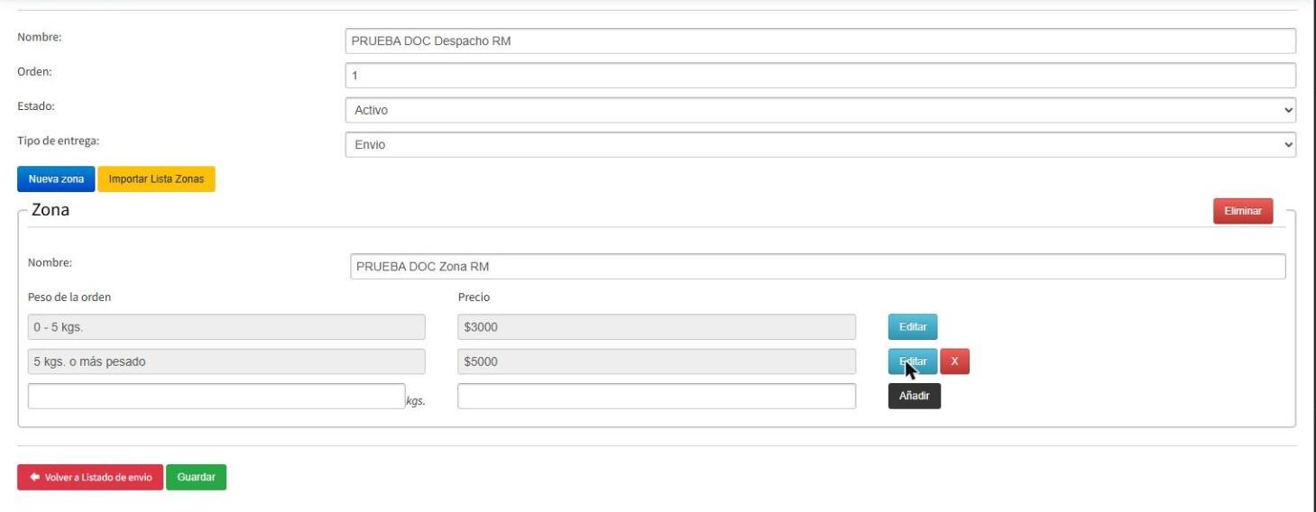Click the '$3000' price field
The image size is (1316, 512).
pyautogui.click(x=657, y=326)
